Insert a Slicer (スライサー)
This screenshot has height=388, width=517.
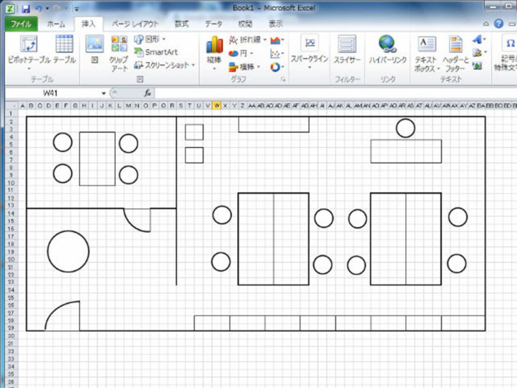(347, 44)
